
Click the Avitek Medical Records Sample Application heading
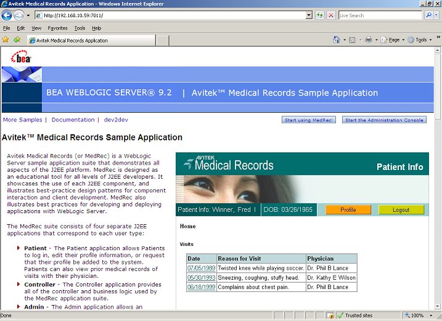pyautogui.click(x=92, y=137)
